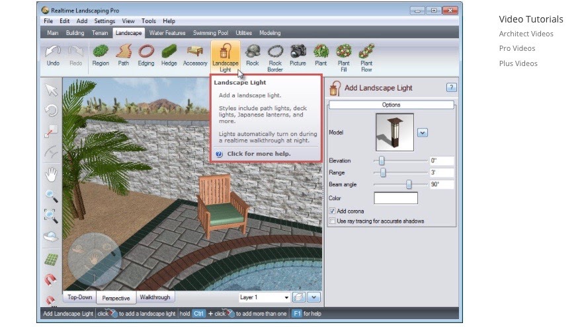The image size is (582, 327).
Task: Switch to the Swimming Pool tab
Action: [210, 33]
